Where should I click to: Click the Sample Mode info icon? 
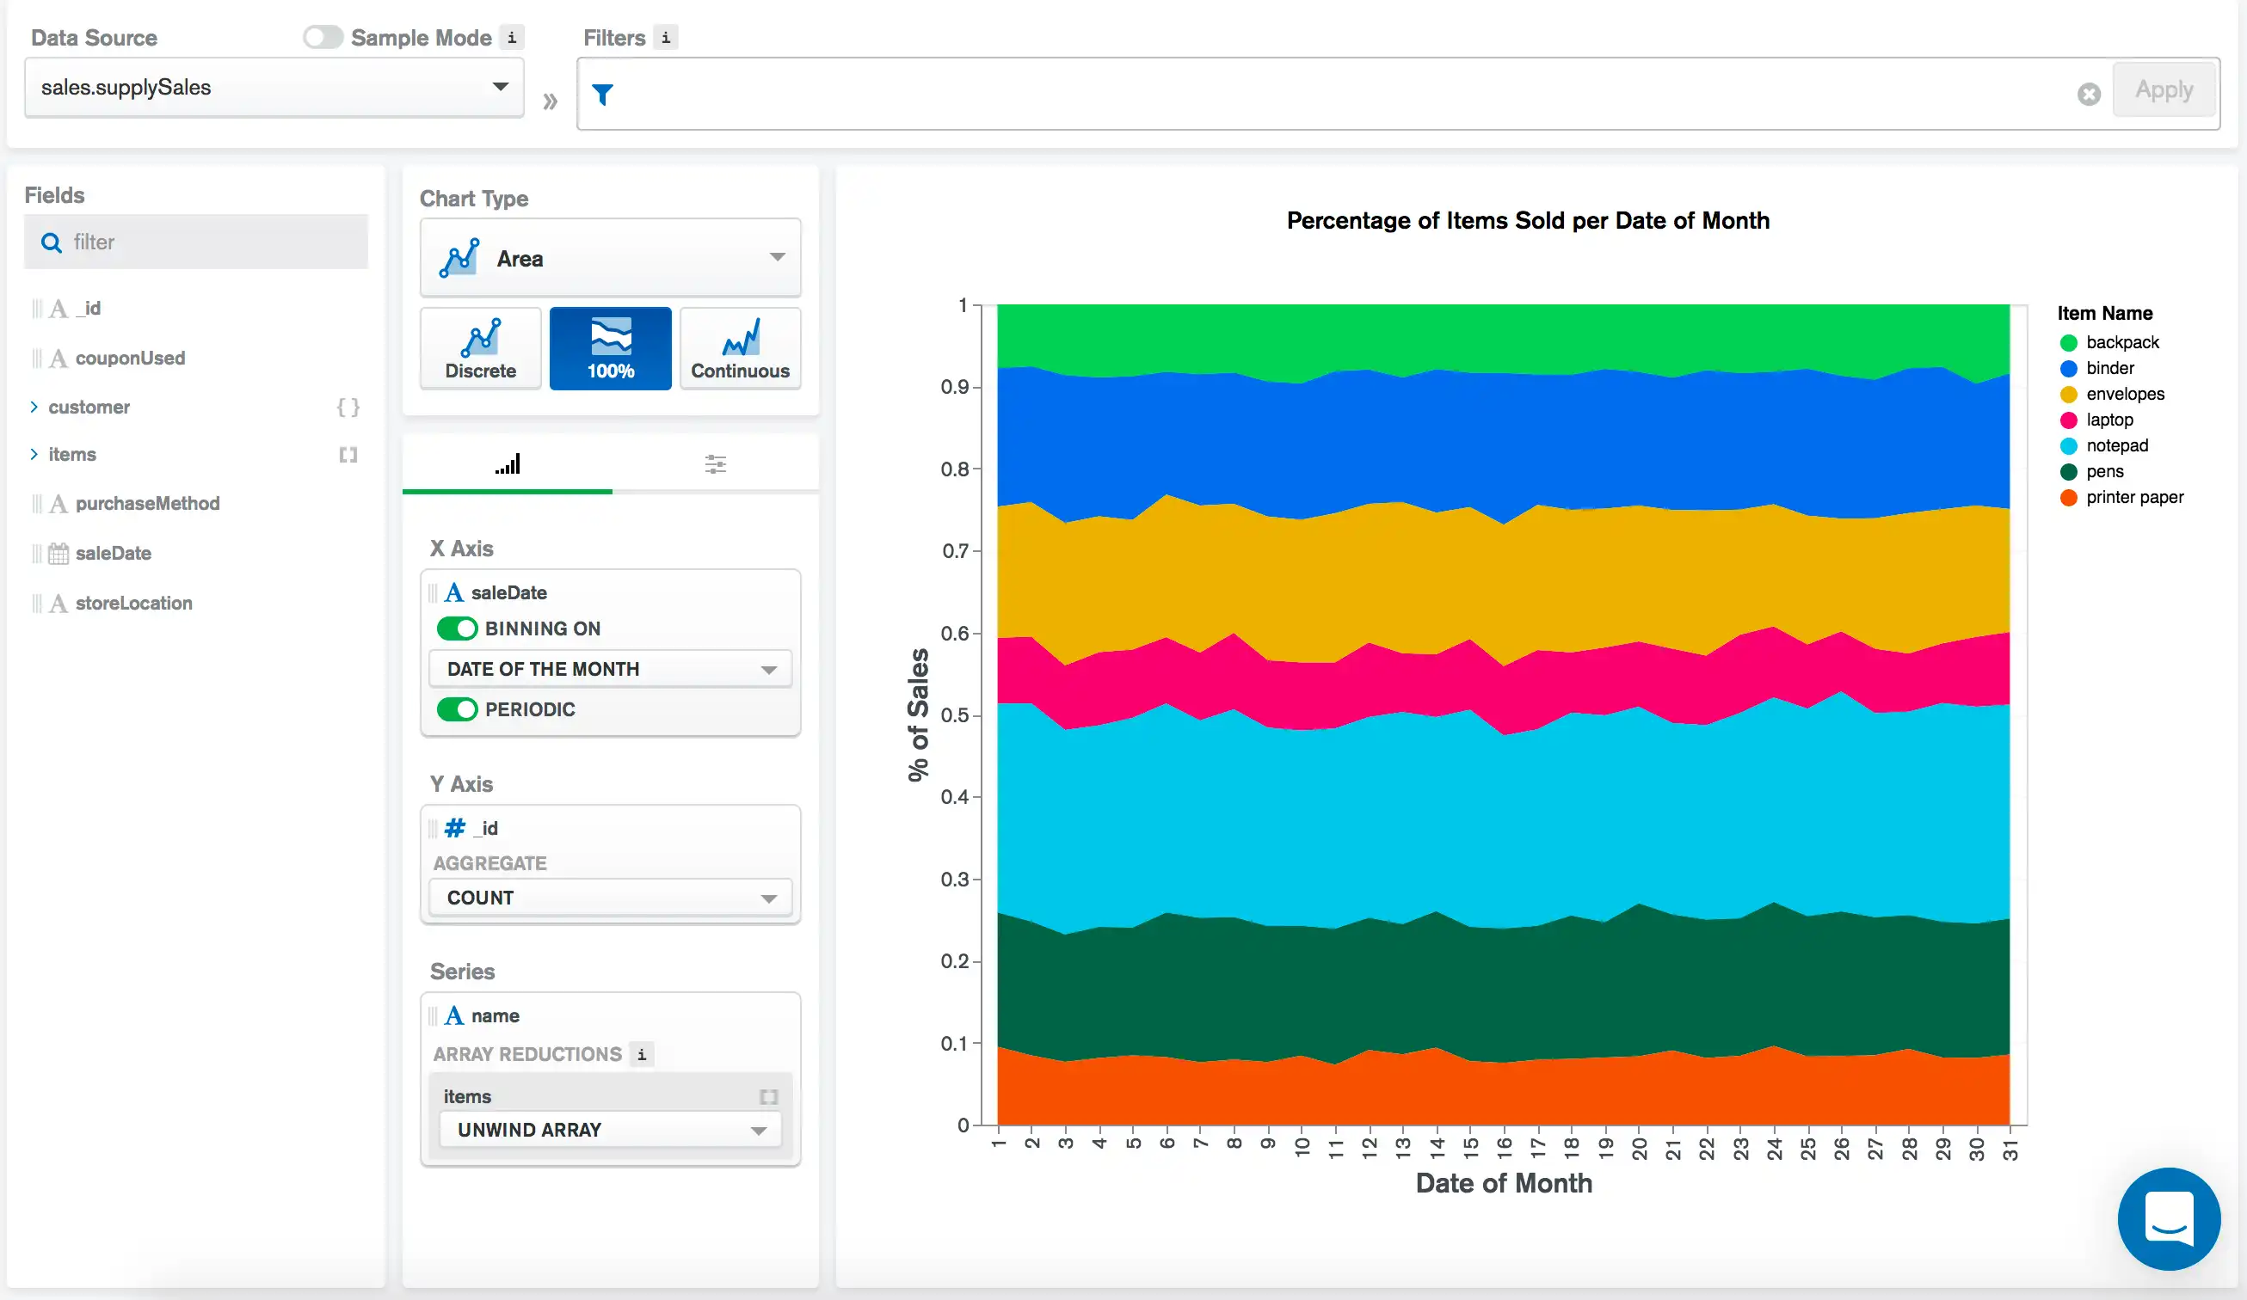click(512, 38)
